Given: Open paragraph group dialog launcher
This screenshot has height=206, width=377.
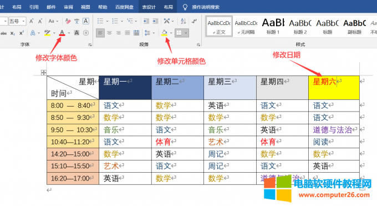Looking at the screenshot, I should pos(198,44).
